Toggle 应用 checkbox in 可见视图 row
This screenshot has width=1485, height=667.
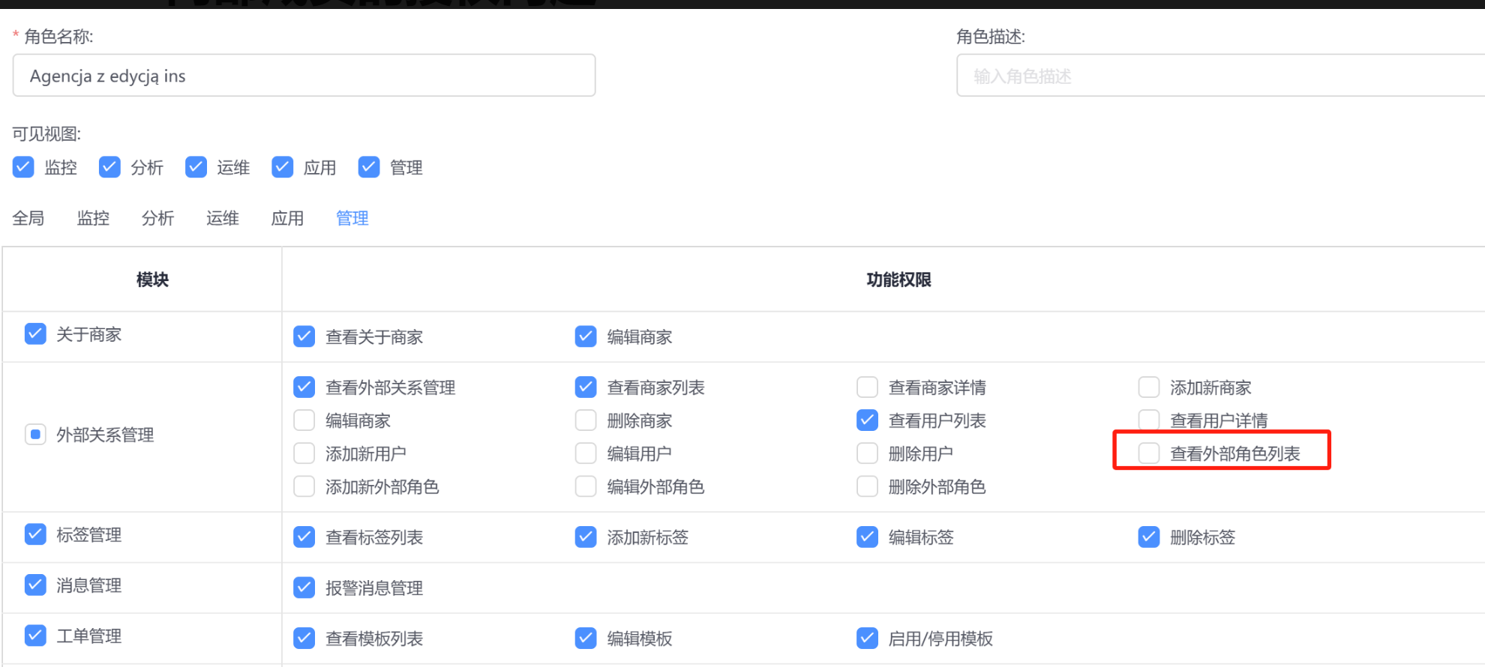282,166
